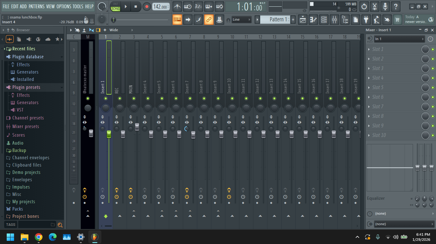Open File Explorer from the taskbar
This screenshot has width=436, height=244.
pyautogui.click(x=25, y=237)
